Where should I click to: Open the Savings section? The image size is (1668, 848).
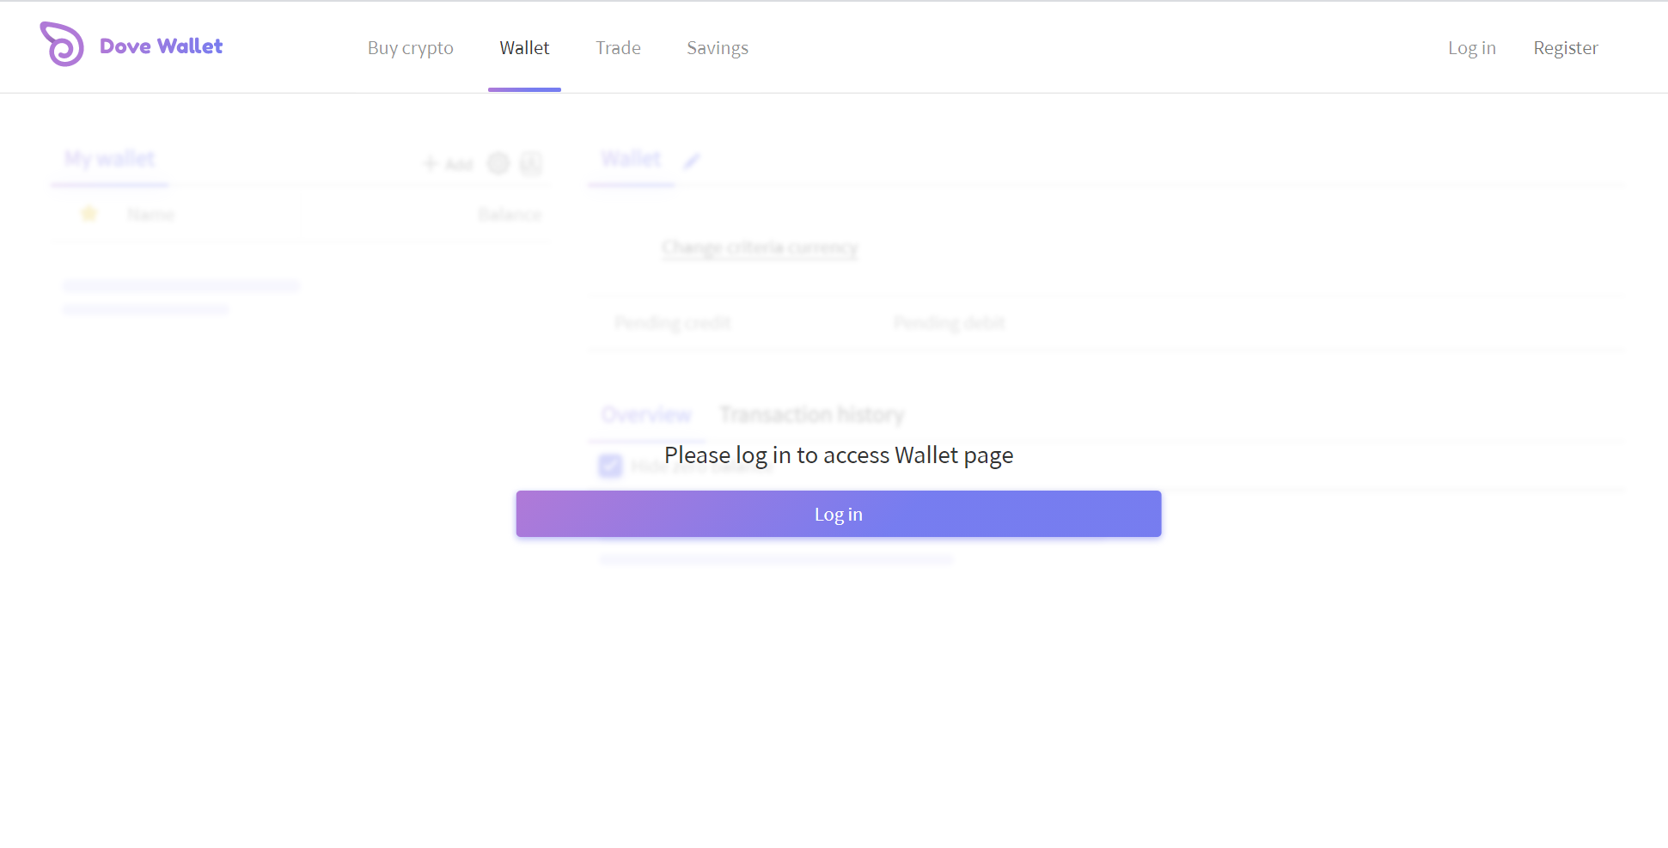(718, 48)
